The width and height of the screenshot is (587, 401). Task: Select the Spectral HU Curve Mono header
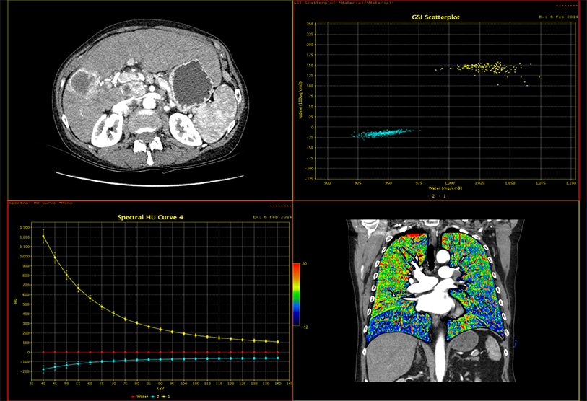coord(40,203)
